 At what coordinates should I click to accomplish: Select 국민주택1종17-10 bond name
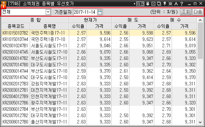pos(48,39)
